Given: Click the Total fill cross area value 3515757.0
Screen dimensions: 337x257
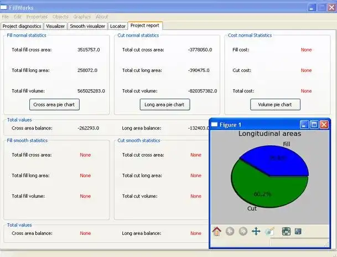Looking at the screenshot, I should 89,50.
